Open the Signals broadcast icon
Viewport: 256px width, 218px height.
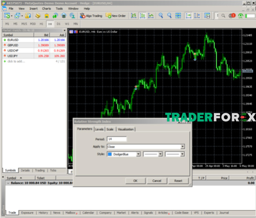(55, 16)
